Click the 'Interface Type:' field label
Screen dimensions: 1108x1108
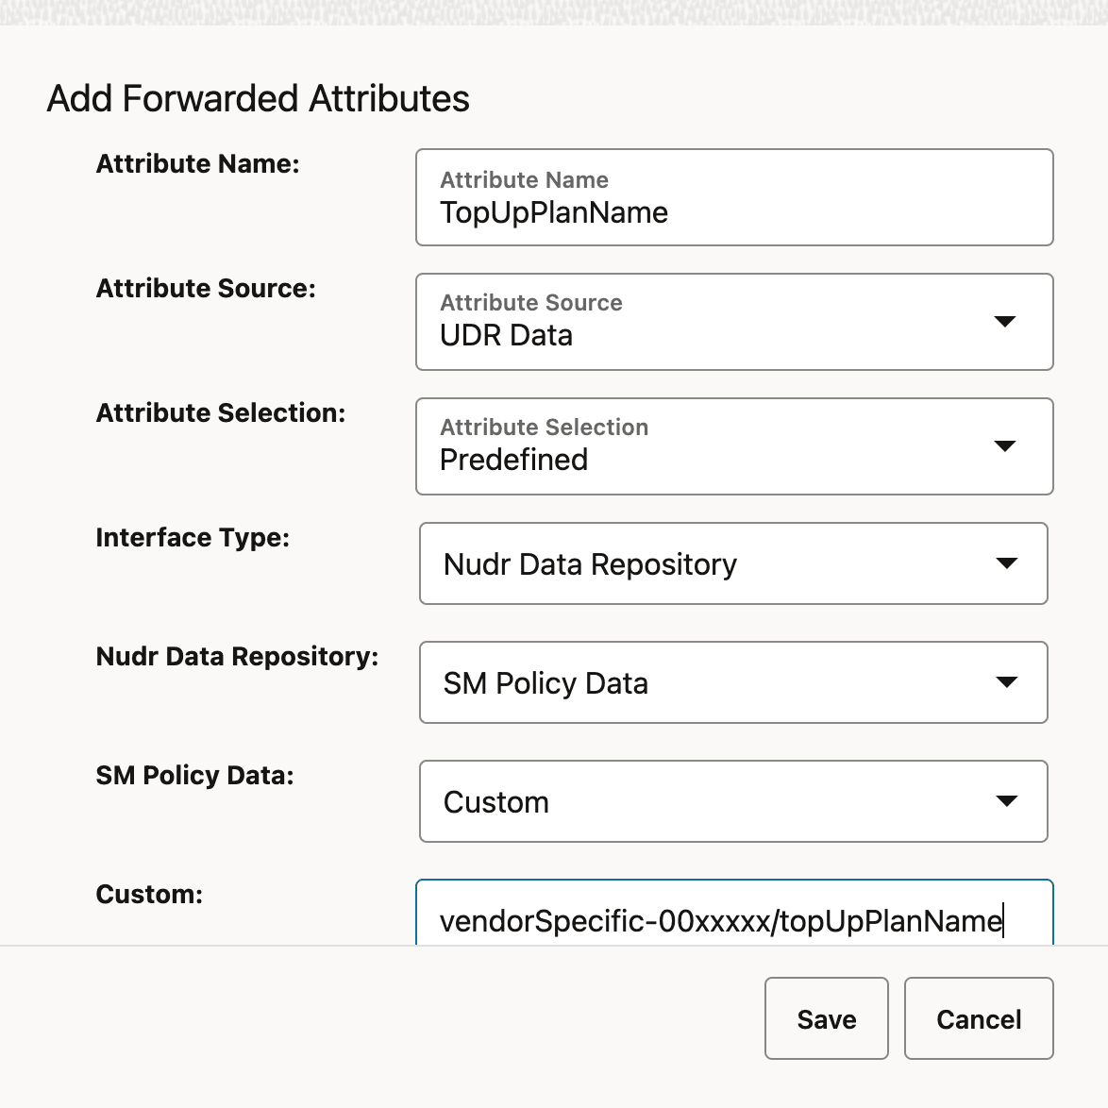click(x=193, y=538)
